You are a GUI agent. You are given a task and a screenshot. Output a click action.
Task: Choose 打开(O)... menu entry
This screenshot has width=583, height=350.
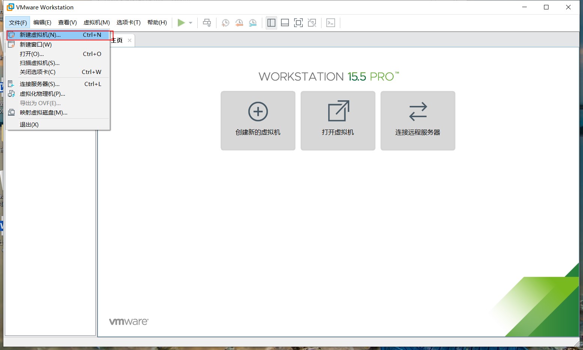58,54
